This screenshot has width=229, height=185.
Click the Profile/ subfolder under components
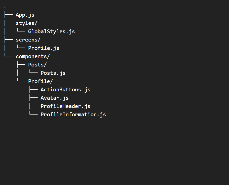click(x=40, y=81)
